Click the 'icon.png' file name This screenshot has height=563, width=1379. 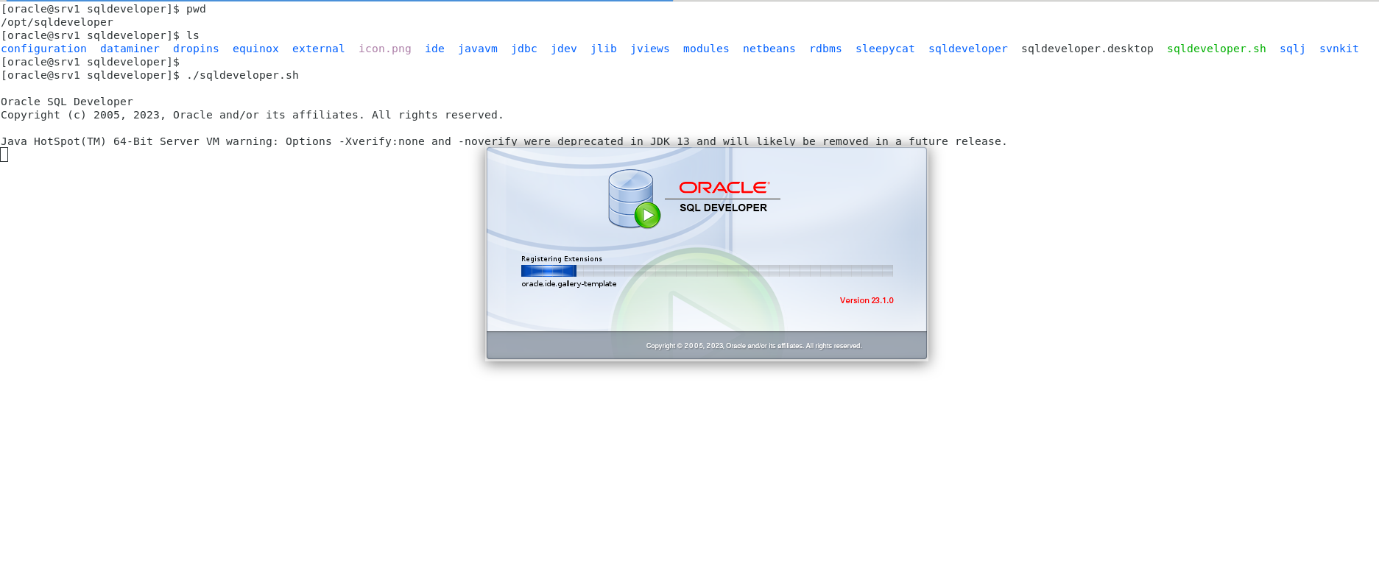[x=384, y=49]
